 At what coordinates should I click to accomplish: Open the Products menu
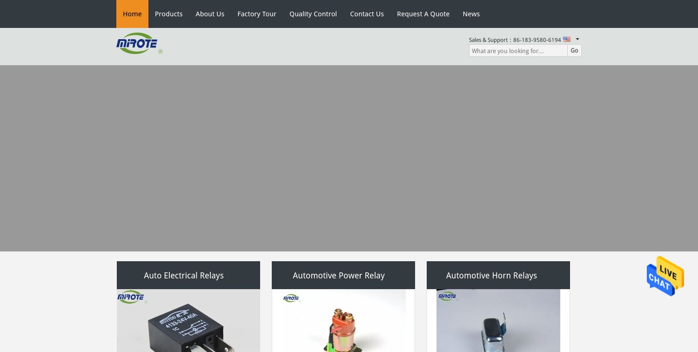click(168, 14)
